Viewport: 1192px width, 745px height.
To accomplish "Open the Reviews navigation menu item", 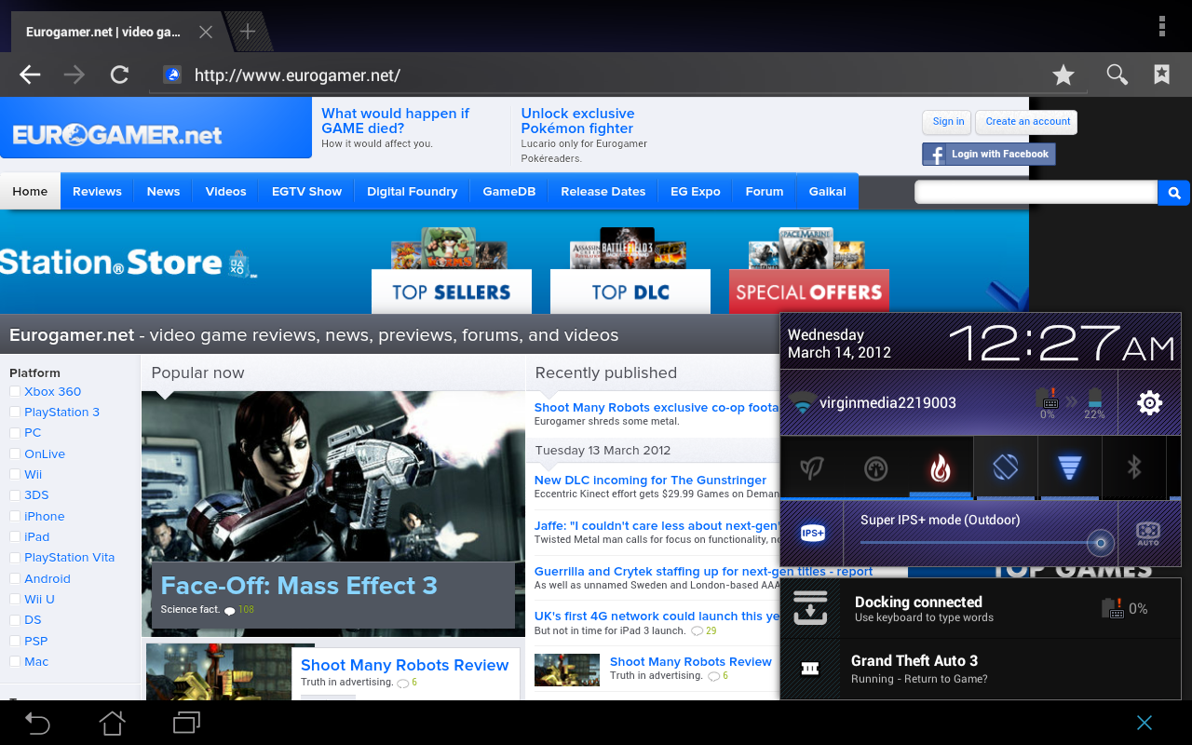I will coord(97,192).
